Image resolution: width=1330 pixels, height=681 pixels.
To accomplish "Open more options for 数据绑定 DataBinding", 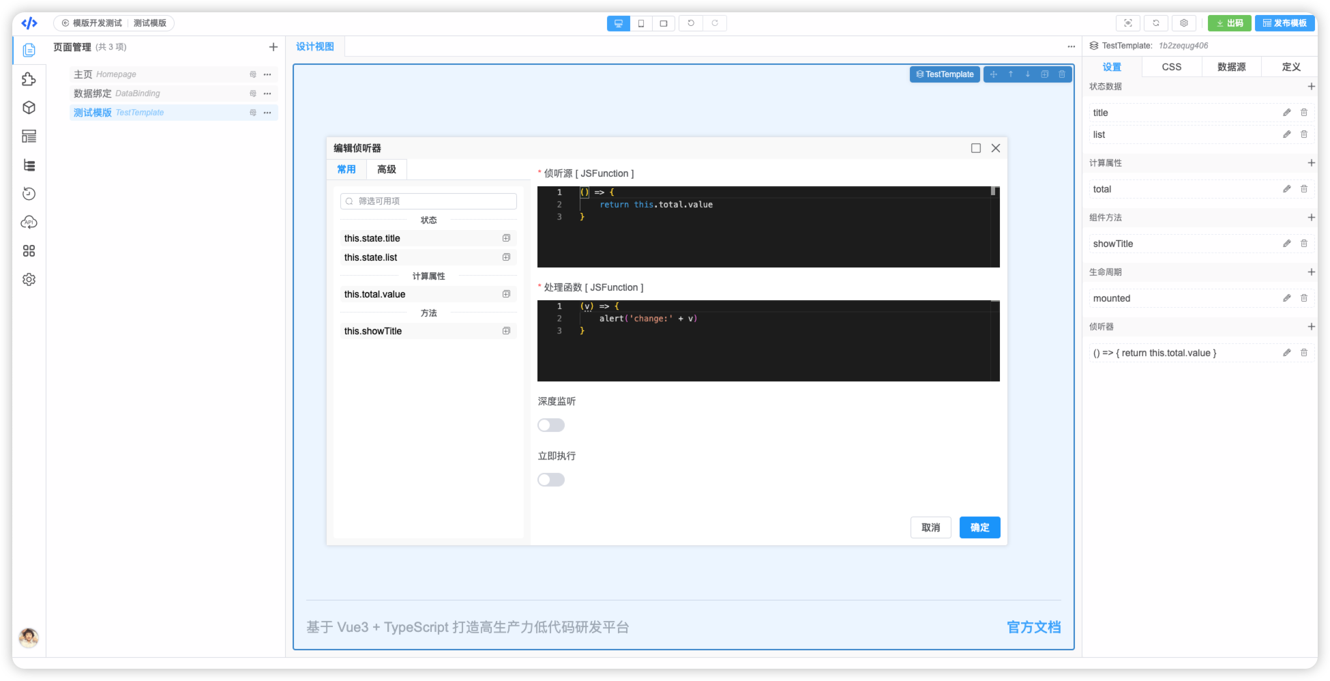I will (x=267, y=93).
